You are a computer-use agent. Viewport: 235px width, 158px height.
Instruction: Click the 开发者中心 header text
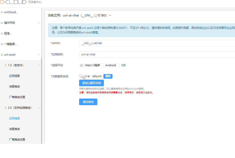tap(35, 2)
